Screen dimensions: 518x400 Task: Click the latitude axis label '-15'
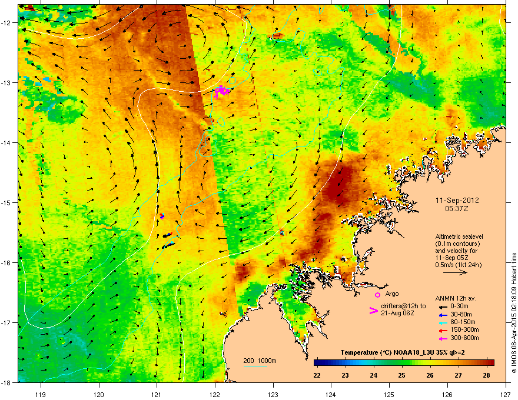(6, 202)
